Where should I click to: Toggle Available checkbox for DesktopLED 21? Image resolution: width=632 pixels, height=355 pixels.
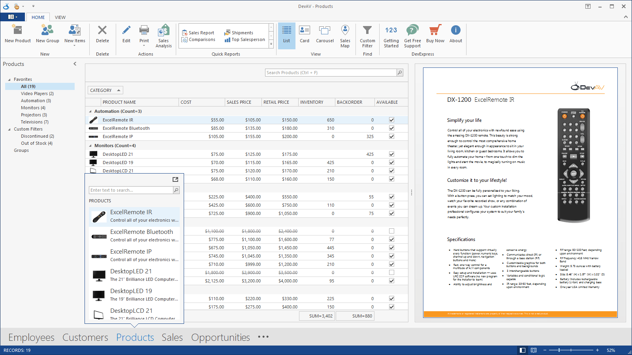coord(391,154)
